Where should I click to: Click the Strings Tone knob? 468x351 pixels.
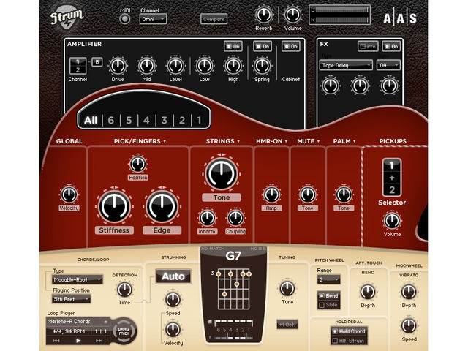coord(221,173)
